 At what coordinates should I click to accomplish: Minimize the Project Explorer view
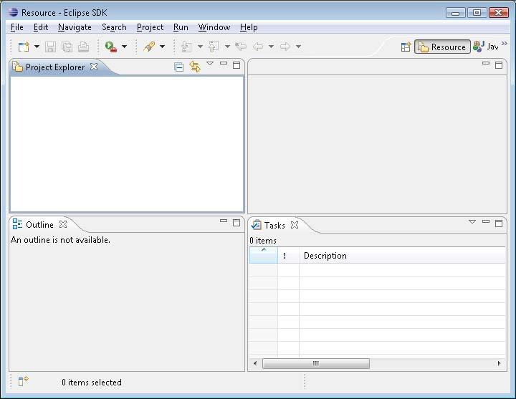pyautogui.click(x=224, y=63)
